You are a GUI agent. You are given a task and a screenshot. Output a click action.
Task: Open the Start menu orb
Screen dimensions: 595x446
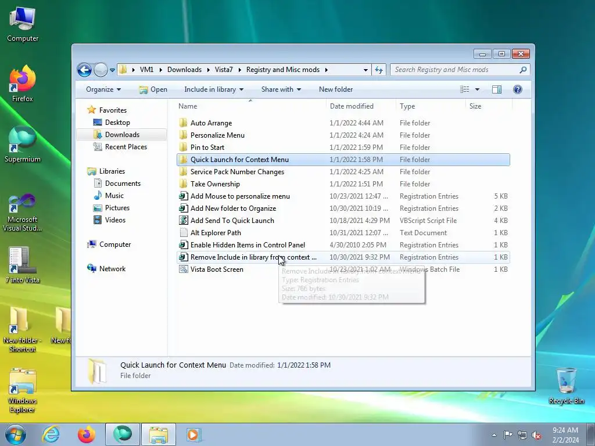pos(16,434)
